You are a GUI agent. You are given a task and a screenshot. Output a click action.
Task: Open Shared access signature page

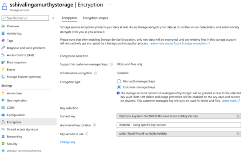(x=22, y=129)
